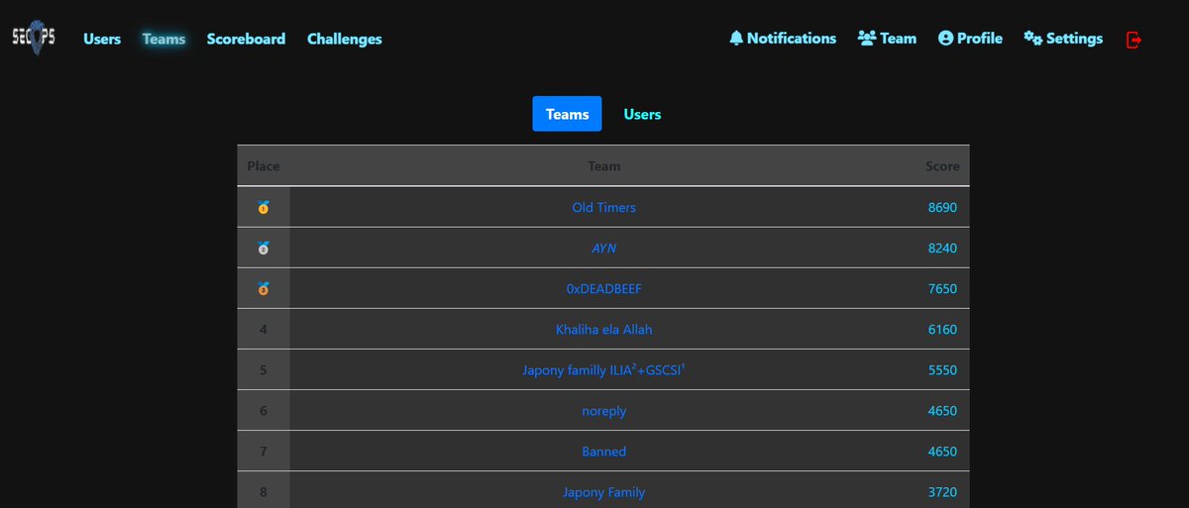The height and width of the screenshot is (508, 1189).
Task: Click the Score column header
Action: [x=942, y=166]
